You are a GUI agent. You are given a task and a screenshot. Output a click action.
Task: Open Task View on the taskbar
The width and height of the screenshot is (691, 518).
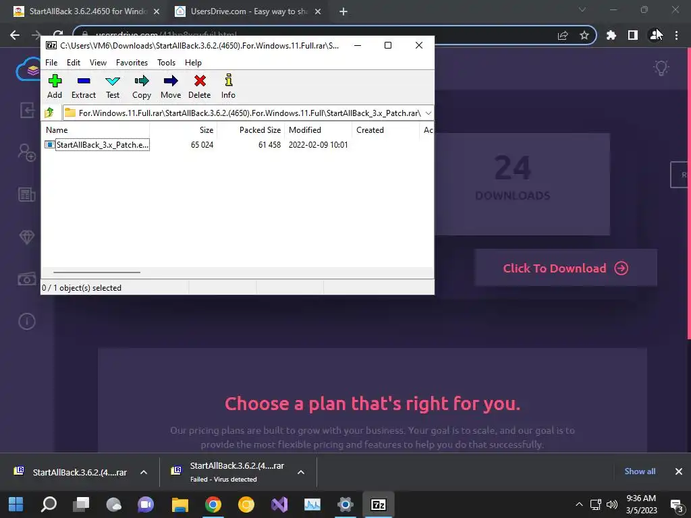pos(81,505)
